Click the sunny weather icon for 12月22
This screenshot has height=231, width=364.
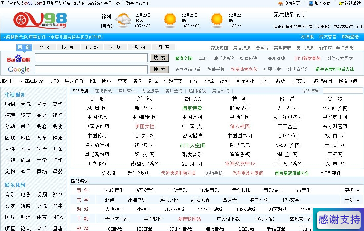pos(217,20)
